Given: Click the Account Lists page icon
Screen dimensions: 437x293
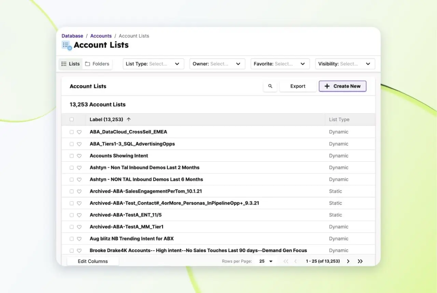Looking at the screenshot, I should [x=67, y=45].
